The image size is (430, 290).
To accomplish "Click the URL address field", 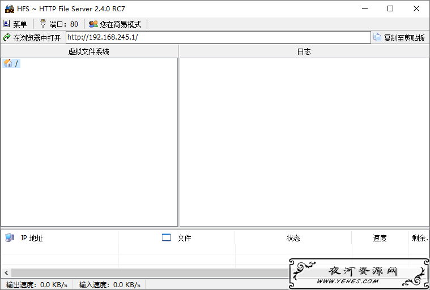I will point(218,37).
